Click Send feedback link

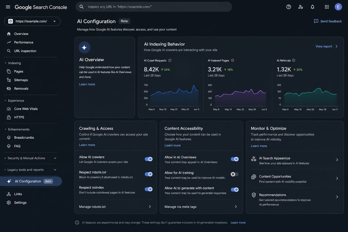(x=331, y=21)
